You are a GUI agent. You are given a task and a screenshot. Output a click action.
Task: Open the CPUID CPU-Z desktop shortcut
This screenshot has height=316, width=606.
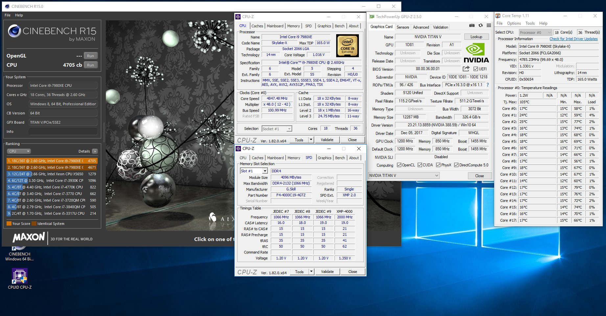tap(20, 279)
